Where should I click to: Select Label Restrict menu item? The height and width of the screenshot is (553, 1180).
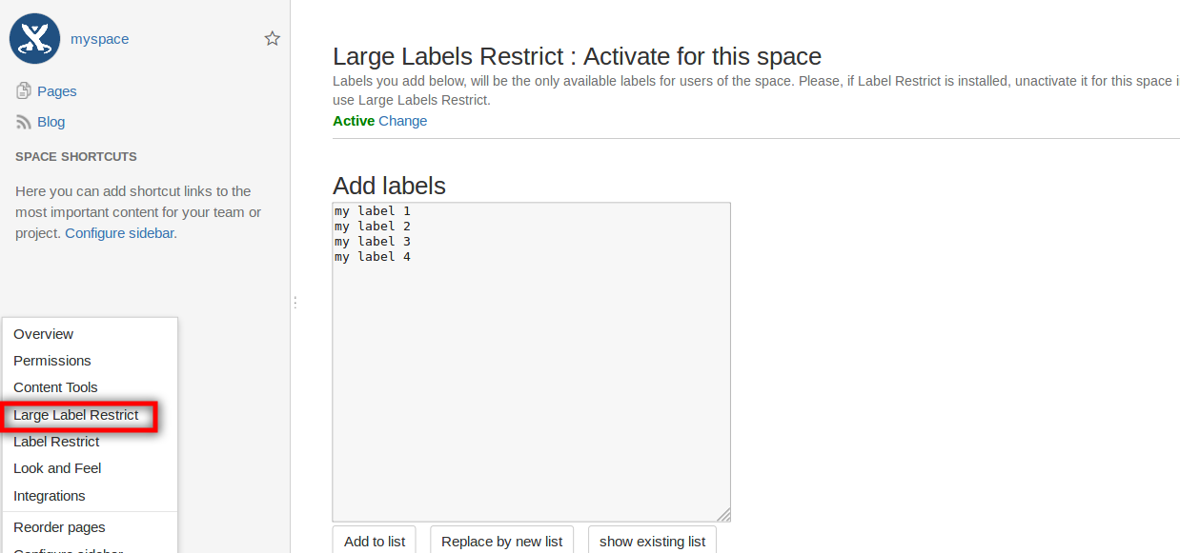tap(56, 442)
